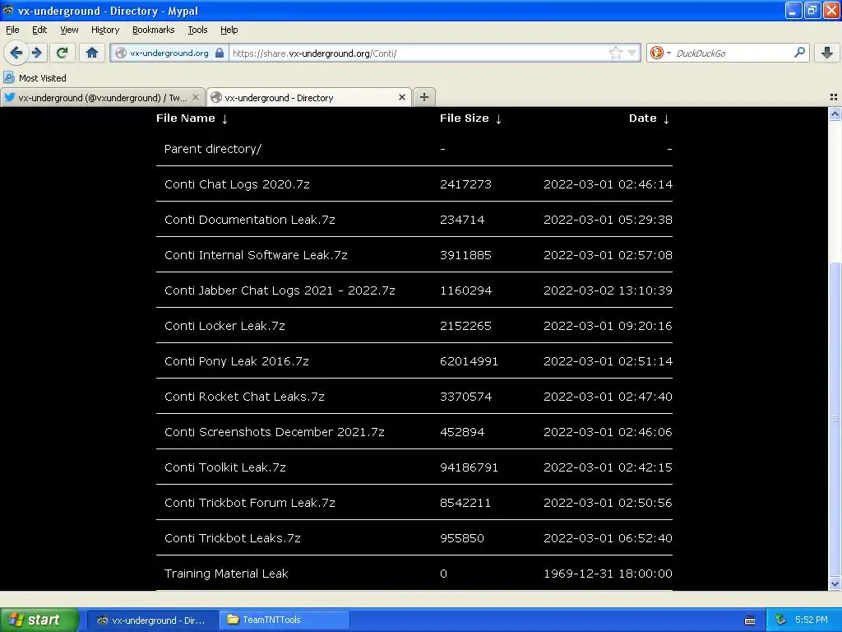Open the Bookmarks menu
The width and height of the screenshot is (842, 632).
tap(153, 30)
